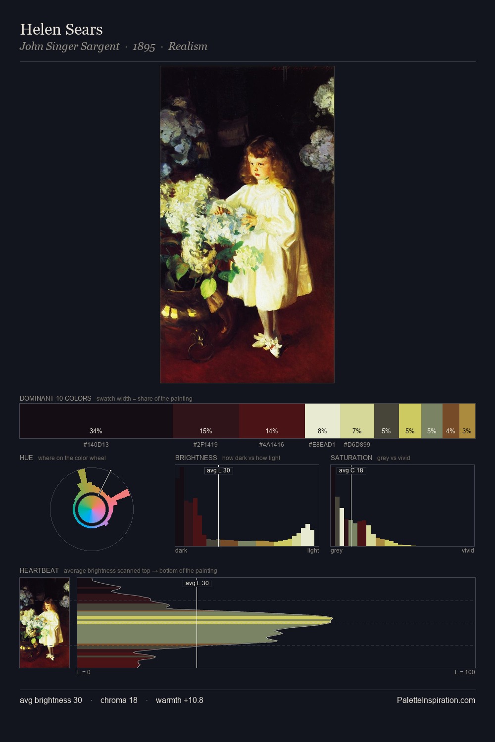Click the saturation histogram chart
The image size is (495, 742).
tap(402, 506)
